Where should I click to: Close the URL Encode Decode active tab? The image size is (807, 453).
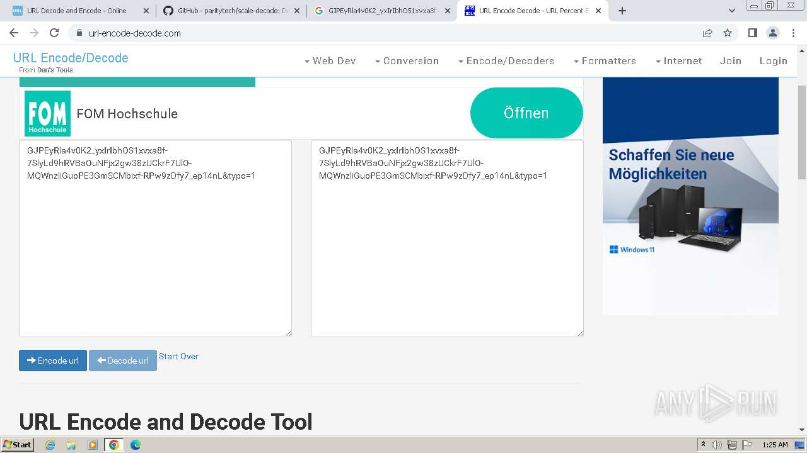tap(598, 11)
